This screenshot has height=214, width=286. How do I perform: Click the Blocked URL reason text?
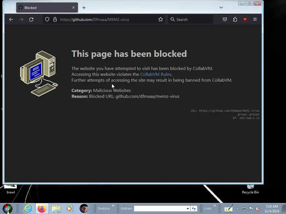134,96
